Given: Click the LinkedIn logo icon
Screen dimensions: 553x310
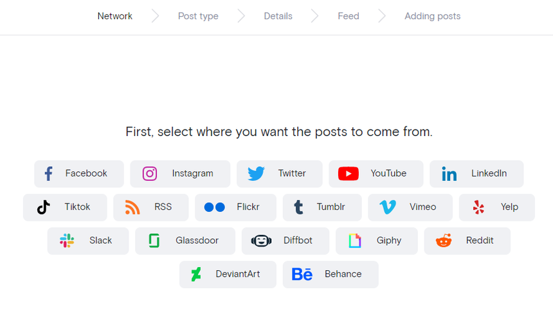Looking at the screenshot, I should click(449, 174).
